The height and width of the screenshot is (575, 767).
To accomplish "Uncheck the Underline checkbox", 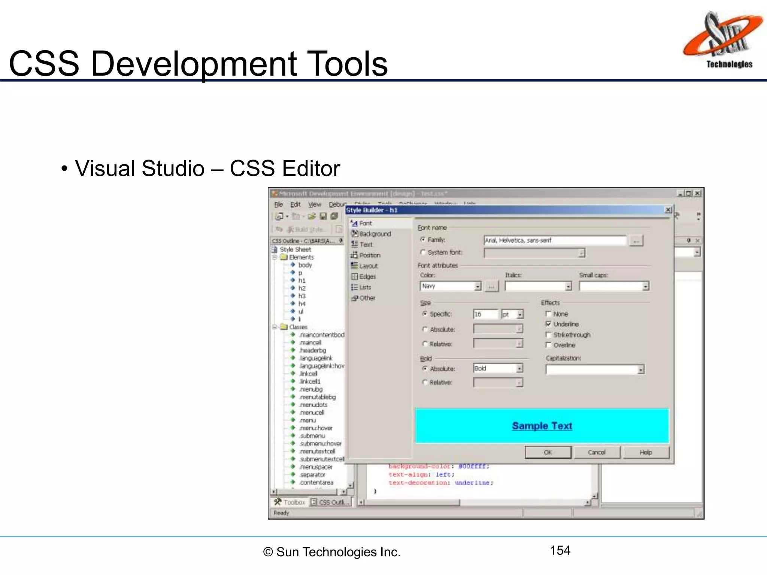I will (x=549, y=324).
